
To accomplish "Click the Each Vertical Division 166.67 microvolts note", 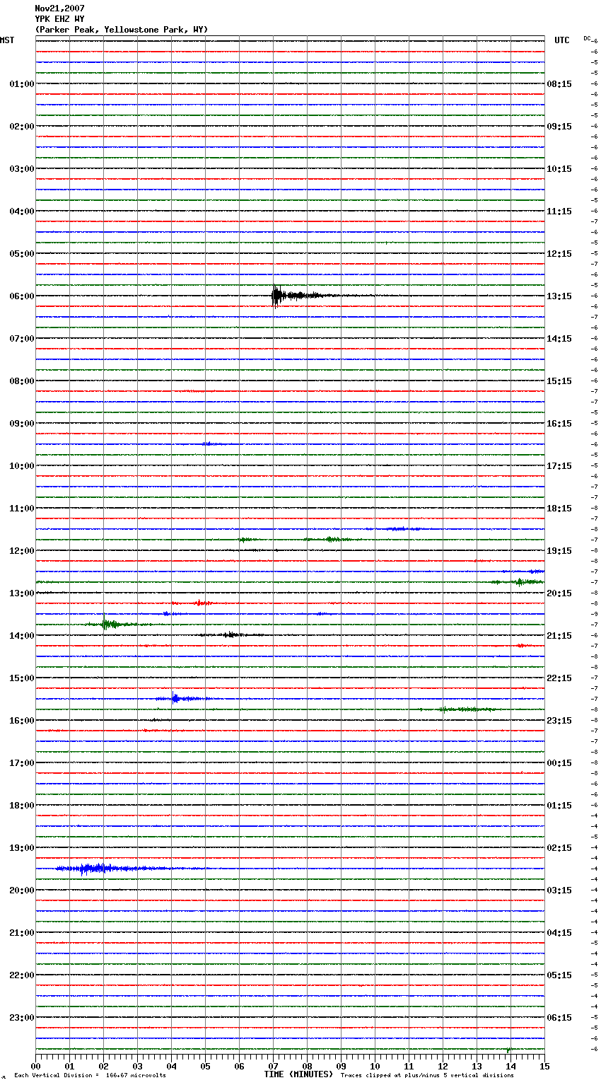I will pos(90,1075).
